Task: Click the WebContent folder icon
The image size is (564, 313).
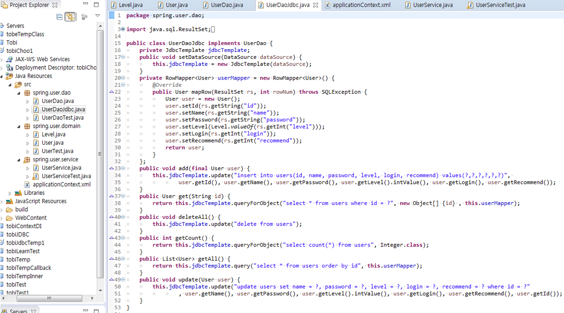Action: tap(10, 217)
